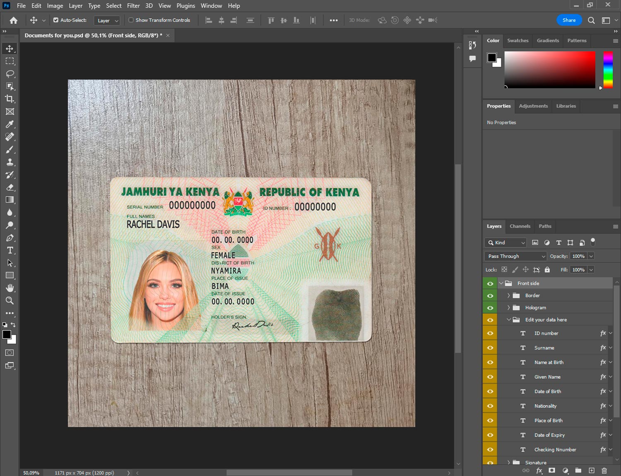Image resolution: width=621 pixels, height=476 pixels.
Task: Hide the Hologram layer group
Action: [x=490, y=308]
